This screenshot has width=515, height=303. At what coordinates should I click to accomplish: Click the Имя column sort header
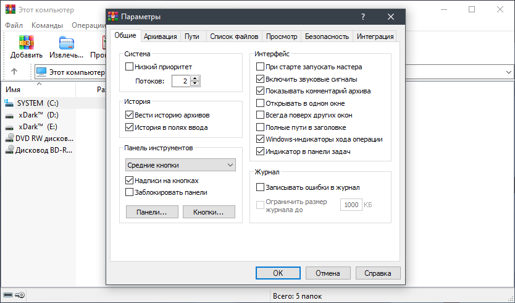pos(38,90)
